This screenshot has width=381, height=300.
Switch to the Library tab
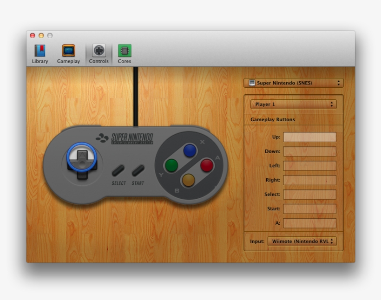coord(39,52)
